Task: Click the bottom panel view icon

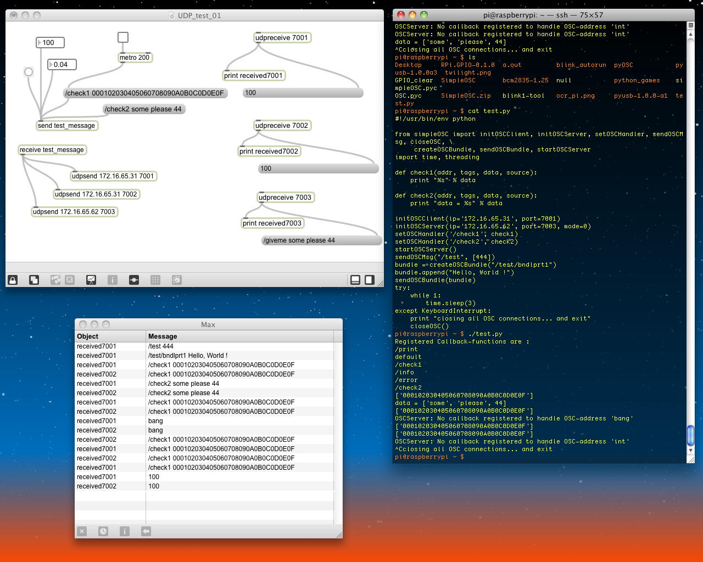Action: pos(355,280)
